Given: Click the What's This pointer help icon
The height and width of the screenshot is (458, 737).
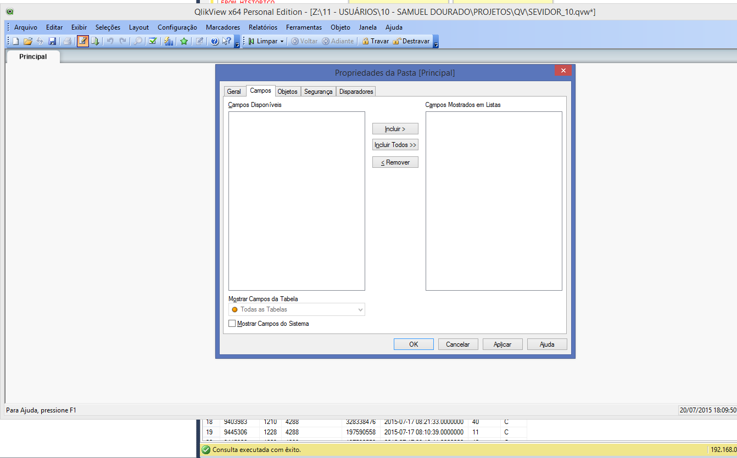Looking at the screenshot, I should (x=226, y=41).
